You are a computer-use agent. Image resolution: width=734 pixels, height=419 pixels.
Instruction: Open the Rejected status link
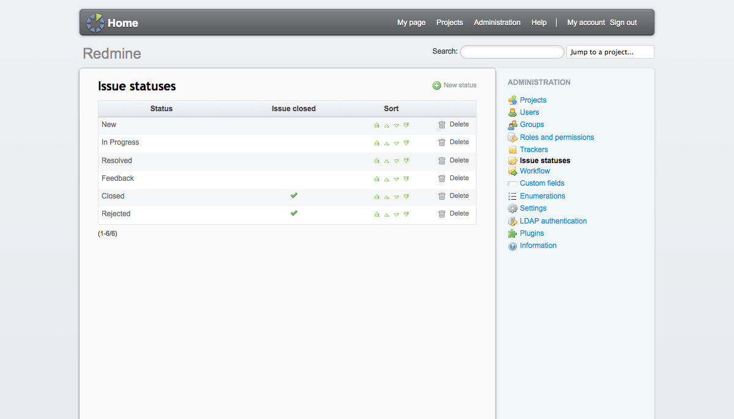pyautogui.click(x=116, y=214)
